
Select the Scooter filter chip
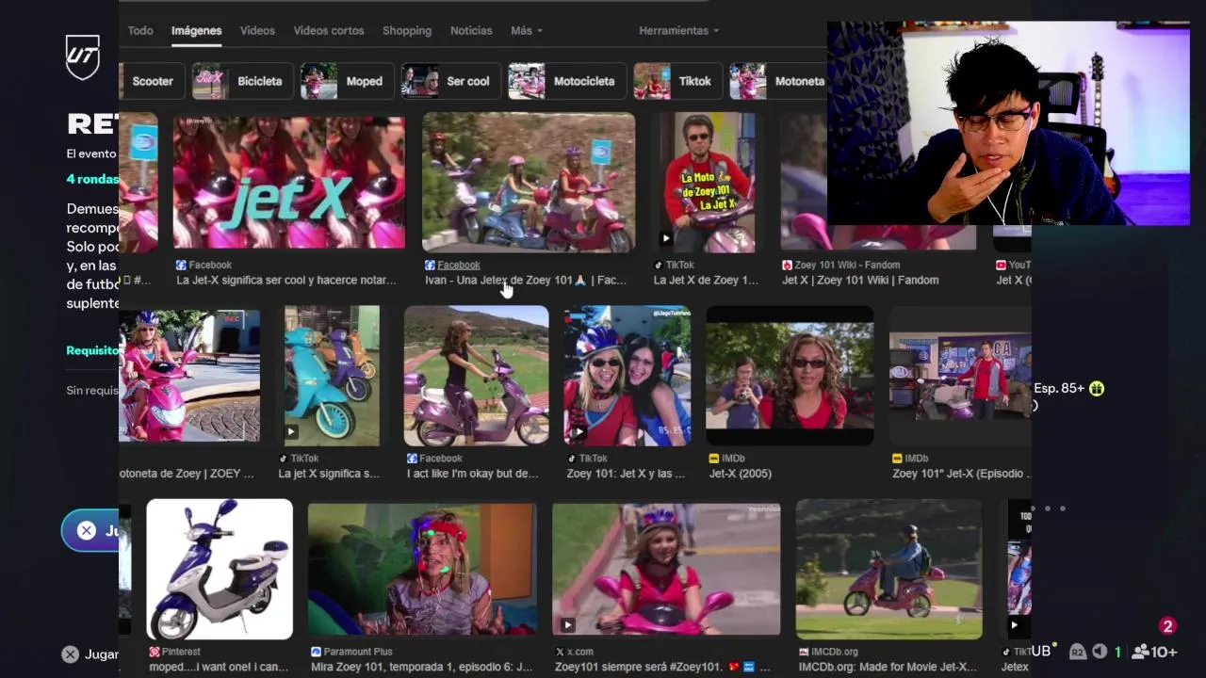151,81
